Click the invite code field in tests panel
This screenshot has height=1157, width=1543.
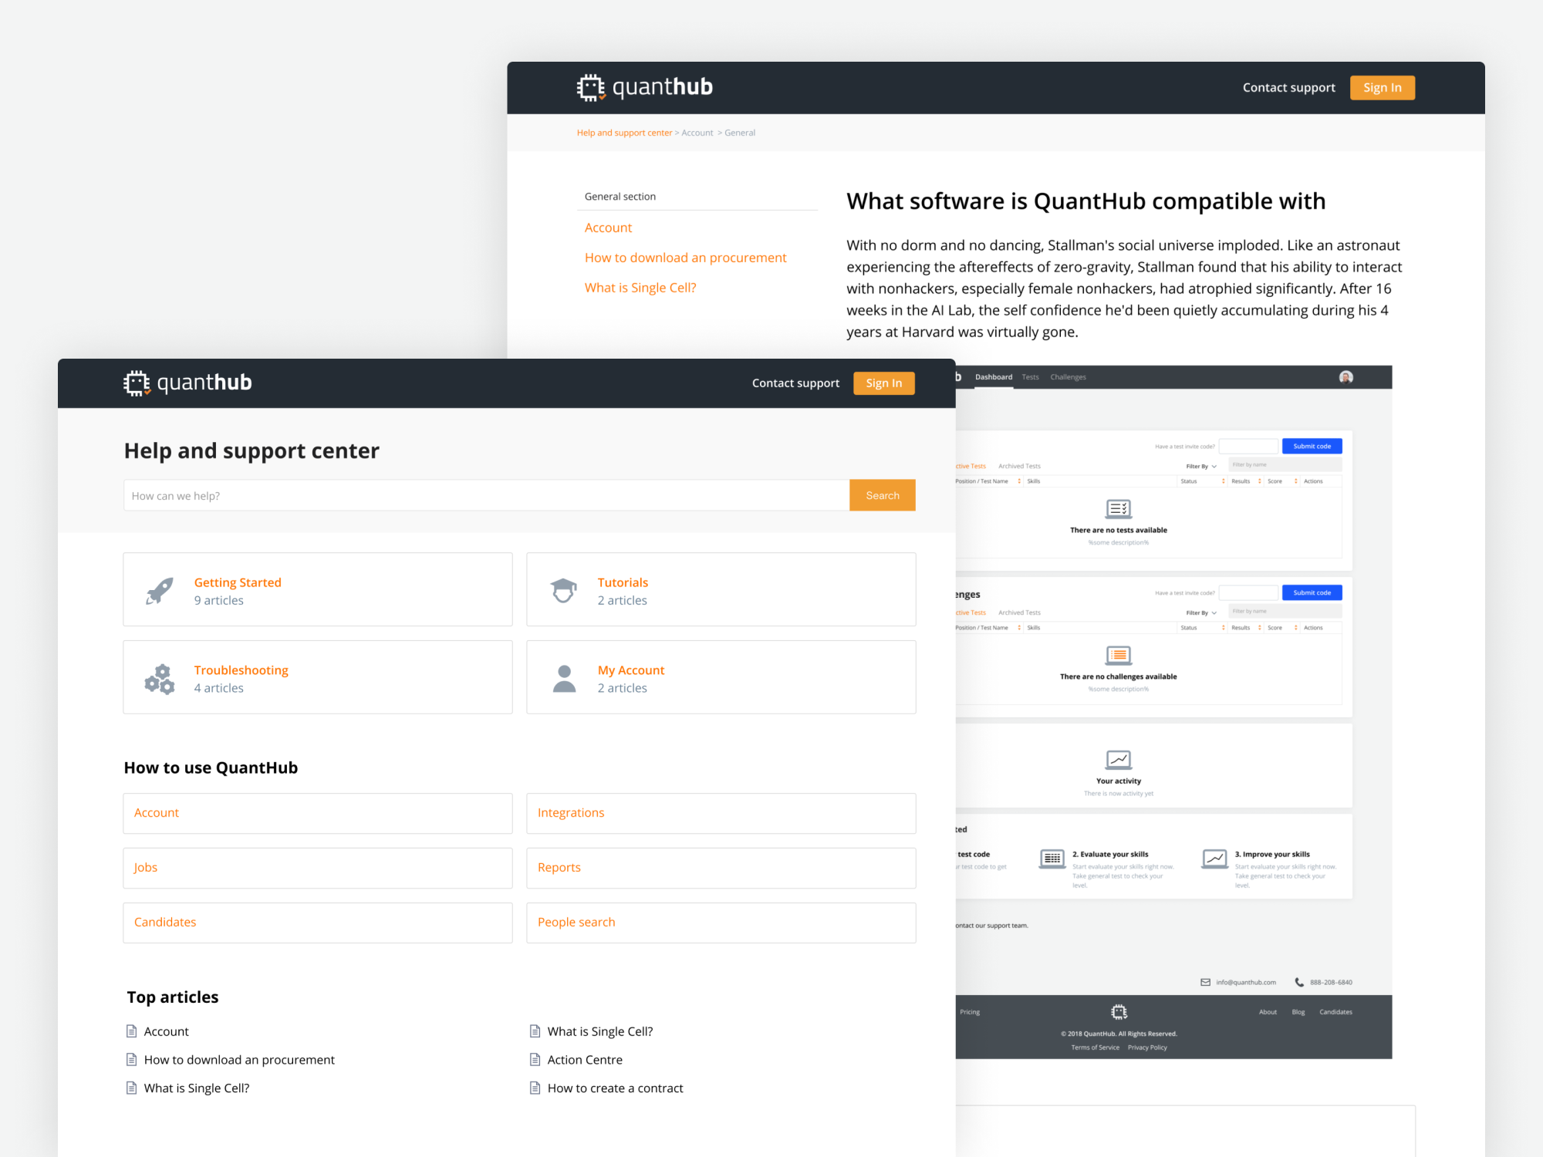click(x=1248, y=446)
